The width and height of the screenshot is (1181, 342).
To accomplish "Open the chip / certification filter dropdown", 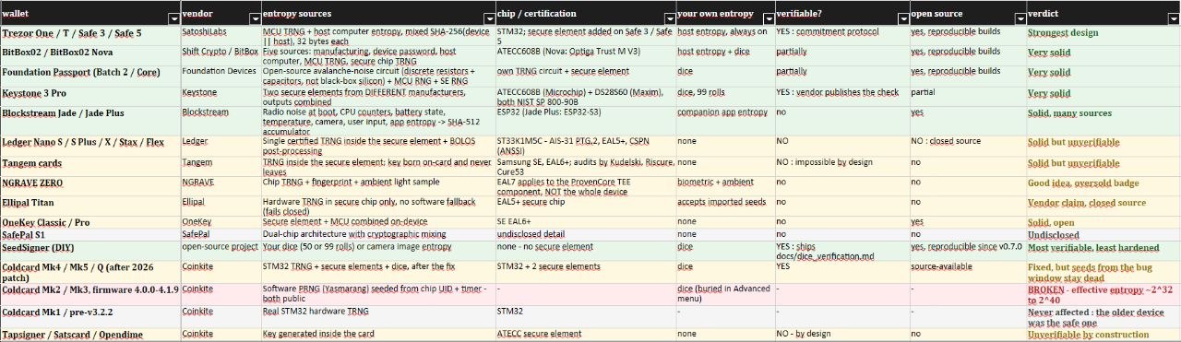I will point(668,19).
